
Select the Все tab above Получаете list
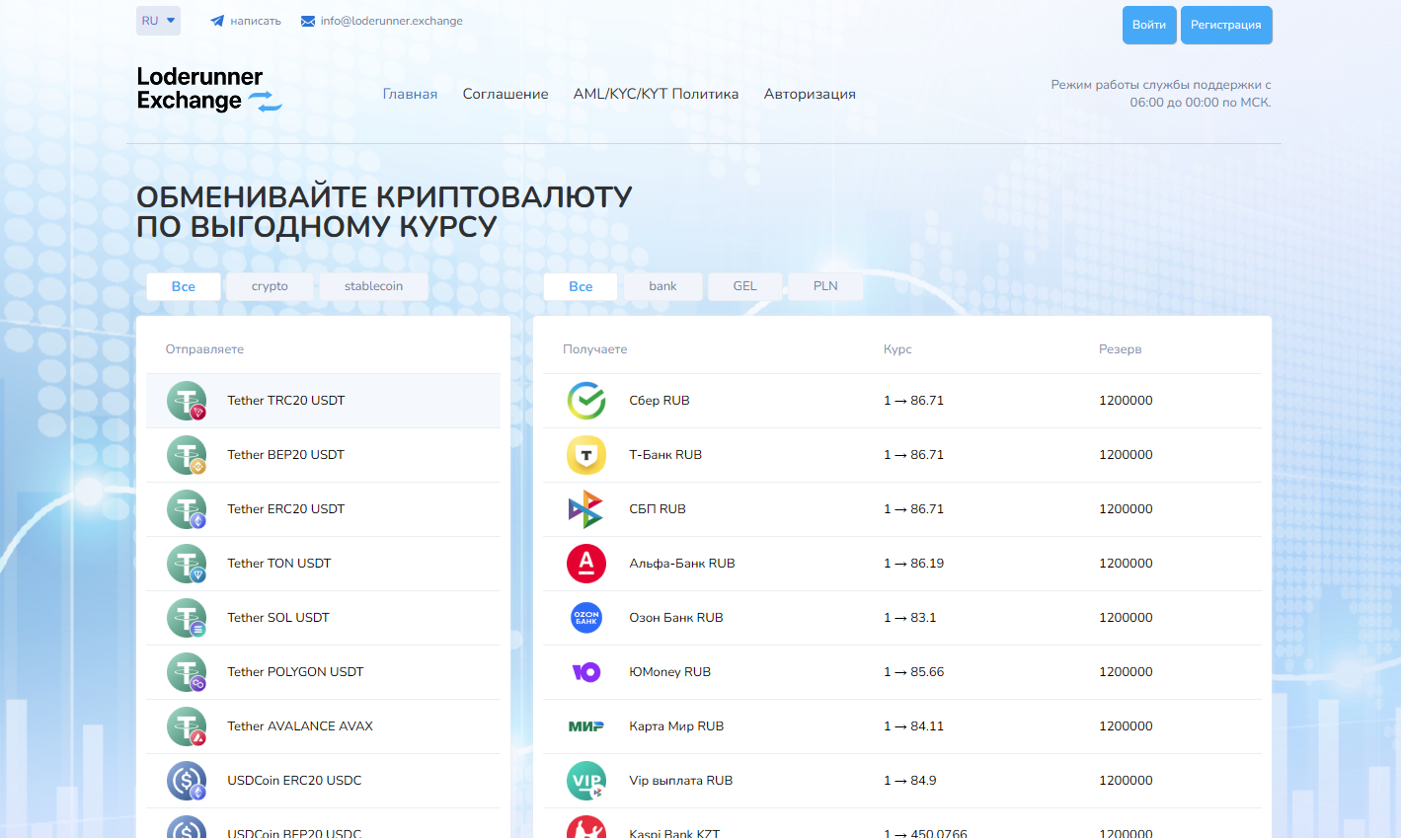pyautogui.click(x=581, y=286)
